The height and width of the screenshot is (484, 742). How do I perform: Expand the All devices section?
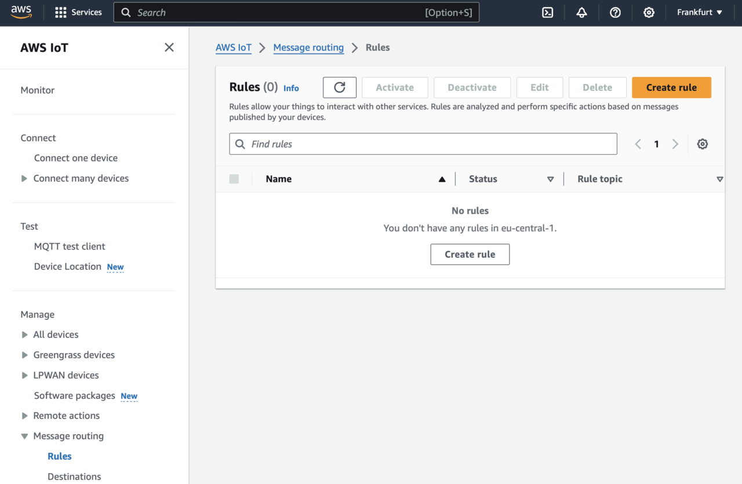24,334
